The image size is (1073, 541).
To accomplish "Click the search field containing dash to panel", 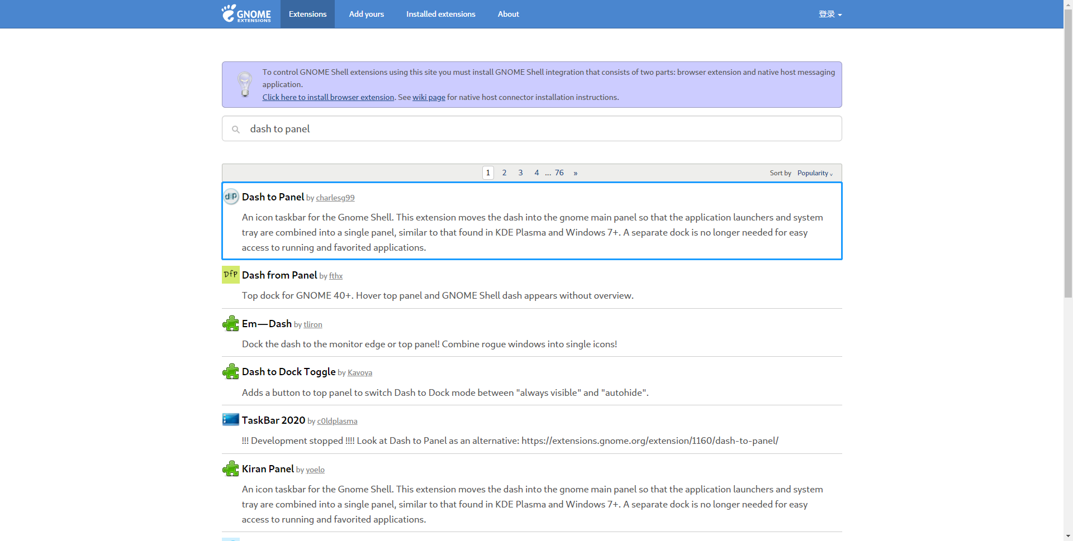I will (x=531, y=129).
